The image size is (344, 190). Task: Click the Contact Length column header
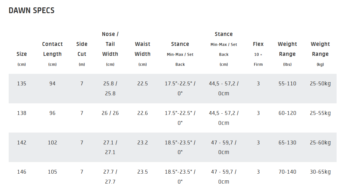coord(52,49)
